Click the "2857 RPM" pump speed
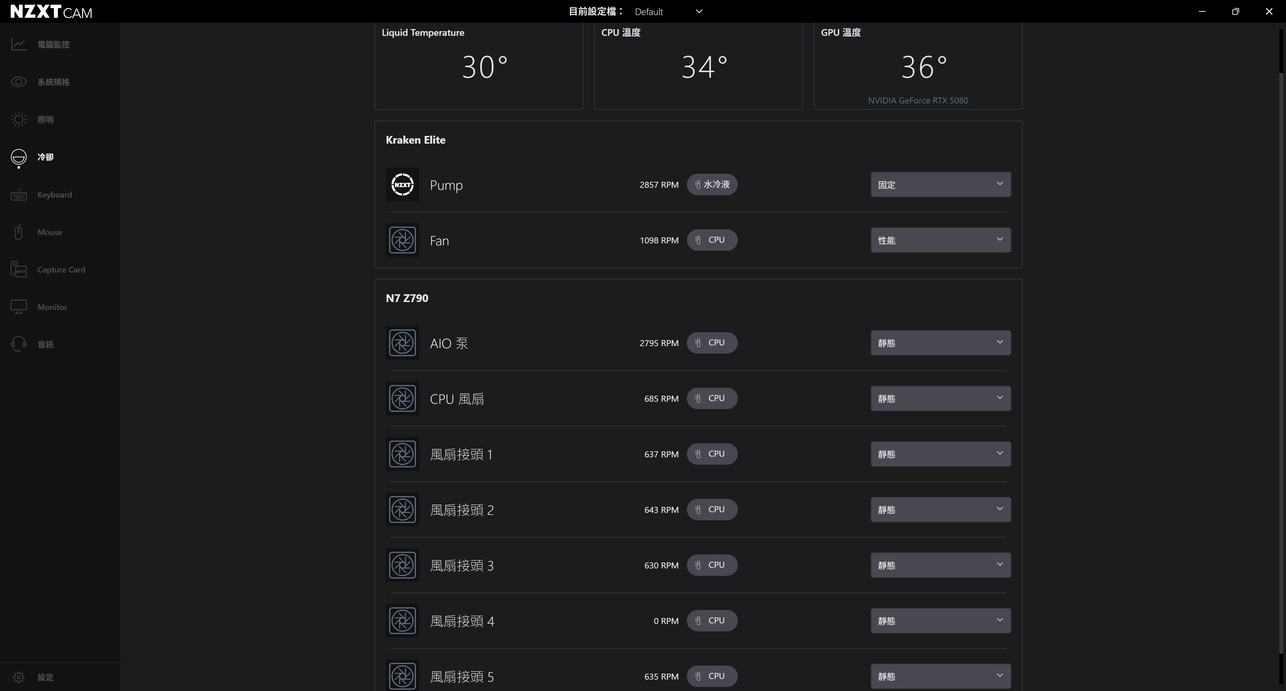The image size is (1286, 691). [659, 184]
